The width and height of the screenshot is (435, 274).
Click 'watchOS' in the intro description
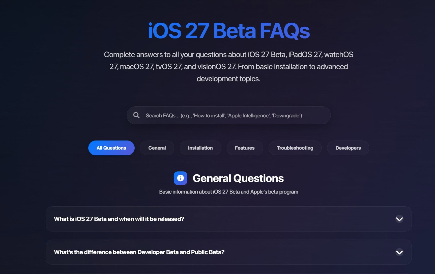pos(338,55)
